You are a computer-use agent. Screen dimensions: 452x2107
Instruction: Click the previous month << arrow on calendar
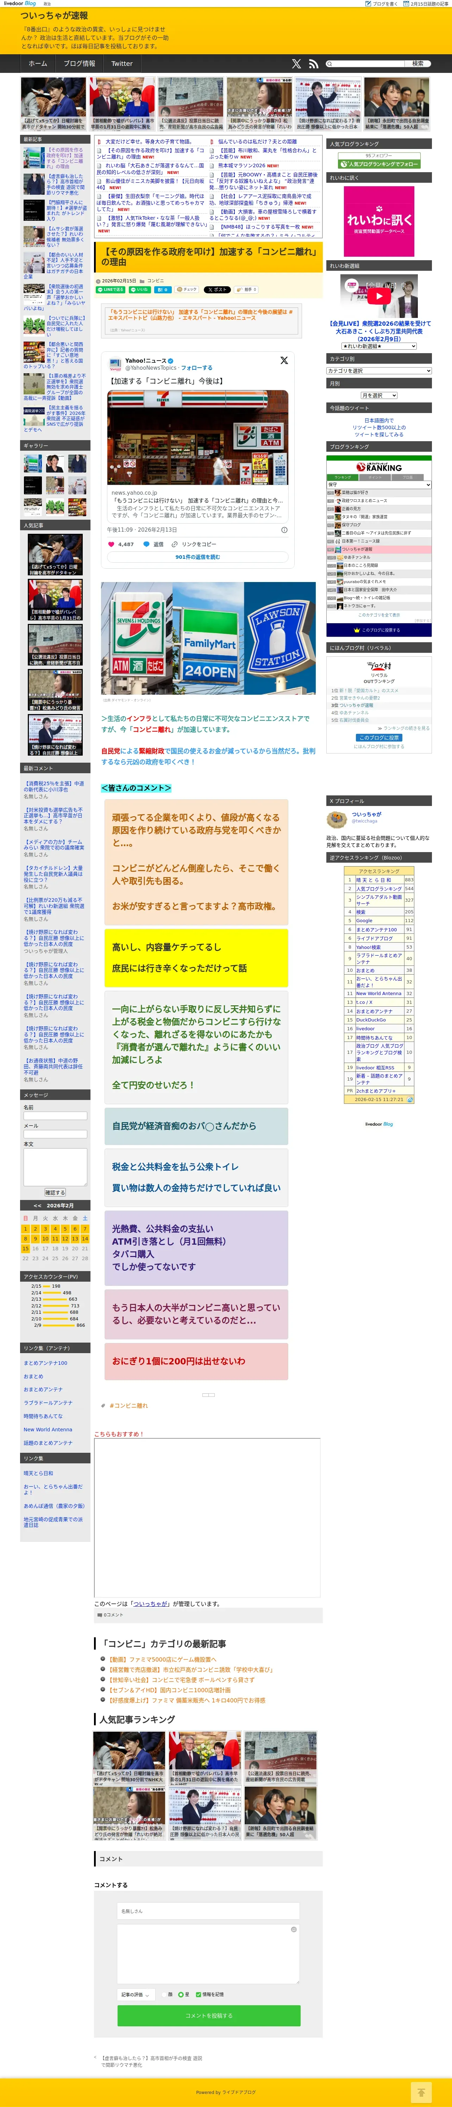tap(38, 1206)
